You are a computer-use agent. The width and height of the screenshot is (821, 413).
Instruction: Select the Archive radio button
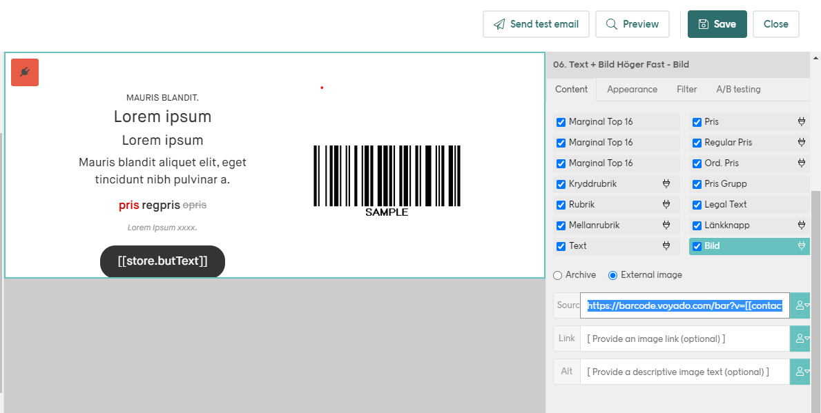click(x=557, y=274)
